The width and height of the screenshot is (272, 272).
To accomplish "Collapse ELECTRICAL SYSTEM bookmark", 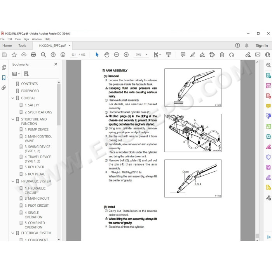I will point(13,233).
